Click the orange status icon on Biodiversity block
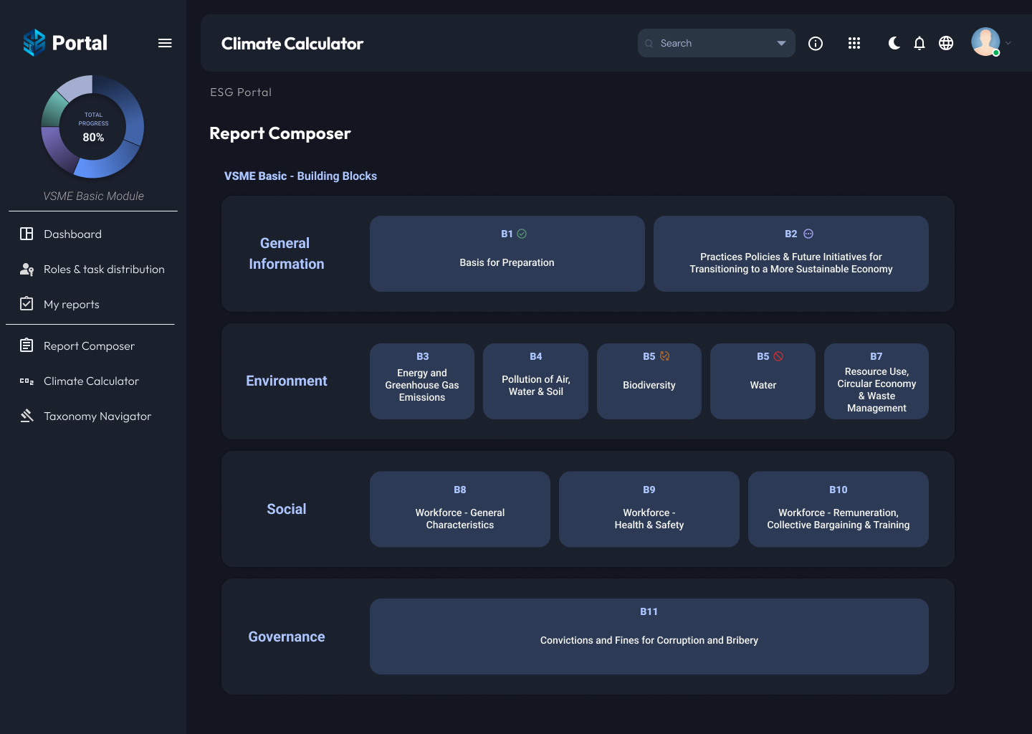 coord(665,356)
